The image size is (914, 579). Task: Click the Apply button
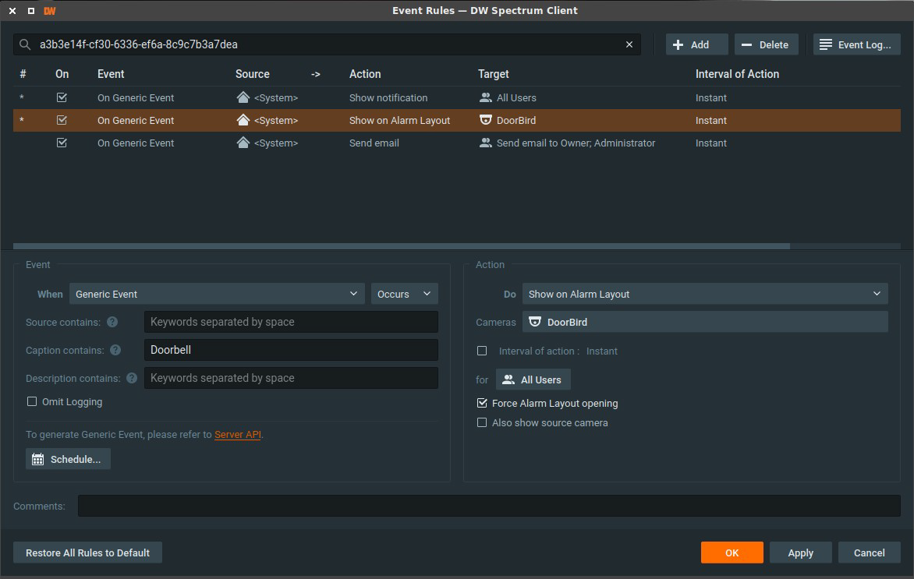(x=800, y=553)
